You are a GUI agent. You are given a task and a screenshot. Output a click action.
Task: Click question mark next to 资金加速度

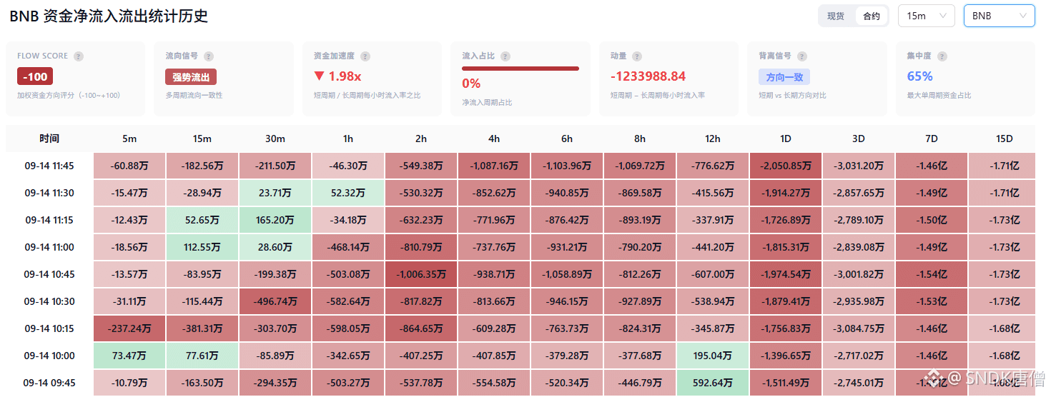(365, 56)
